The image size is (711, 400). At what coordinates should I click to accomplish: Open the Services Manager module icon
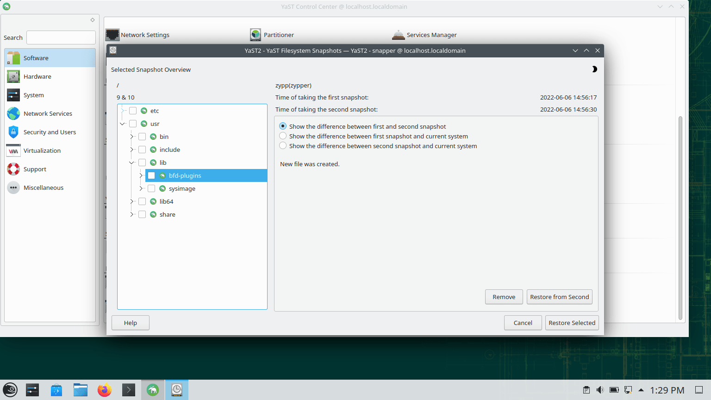[x=398, y=35]
